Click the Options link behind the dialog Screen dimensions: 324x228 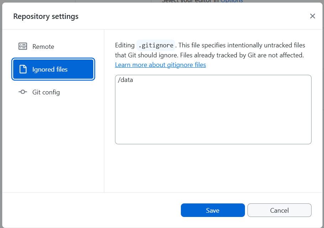click(231, 1)
